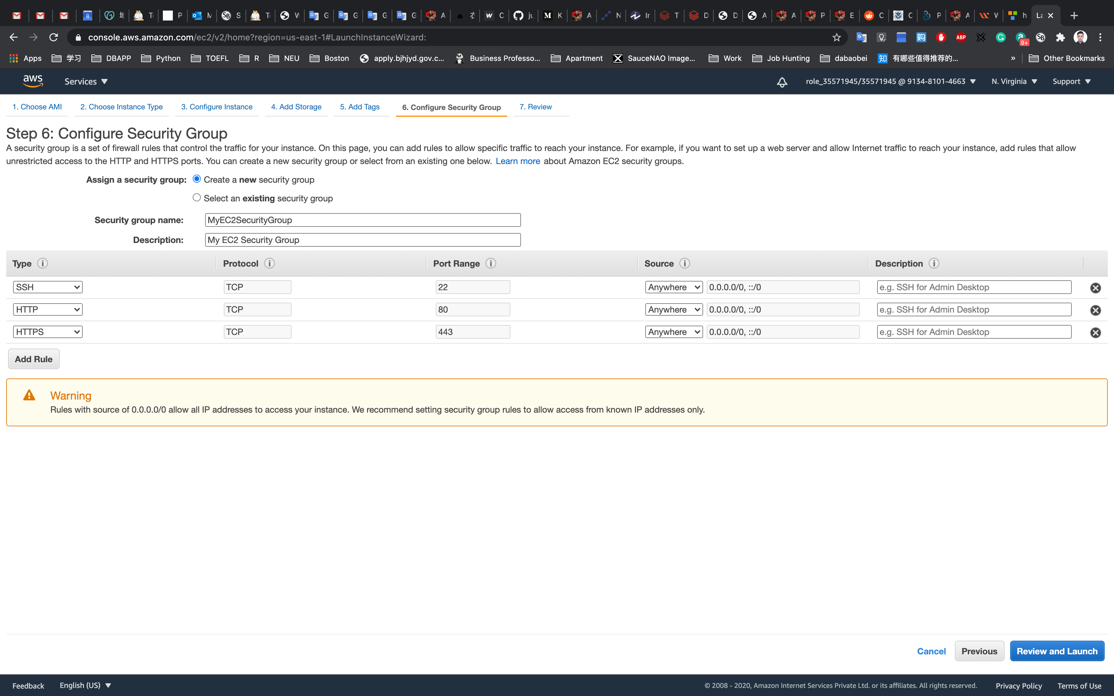Click the AWS logo home icon
The height and width of the screenshot is (696, 1114).
point(33,81)
